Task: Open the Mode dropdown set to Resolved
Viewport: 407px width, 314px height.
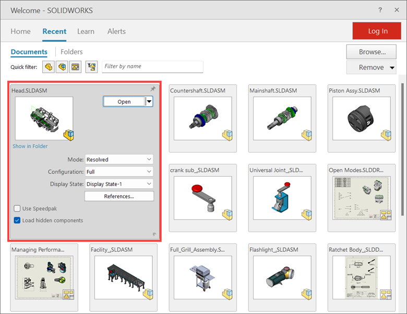Action: coord(119,159)
